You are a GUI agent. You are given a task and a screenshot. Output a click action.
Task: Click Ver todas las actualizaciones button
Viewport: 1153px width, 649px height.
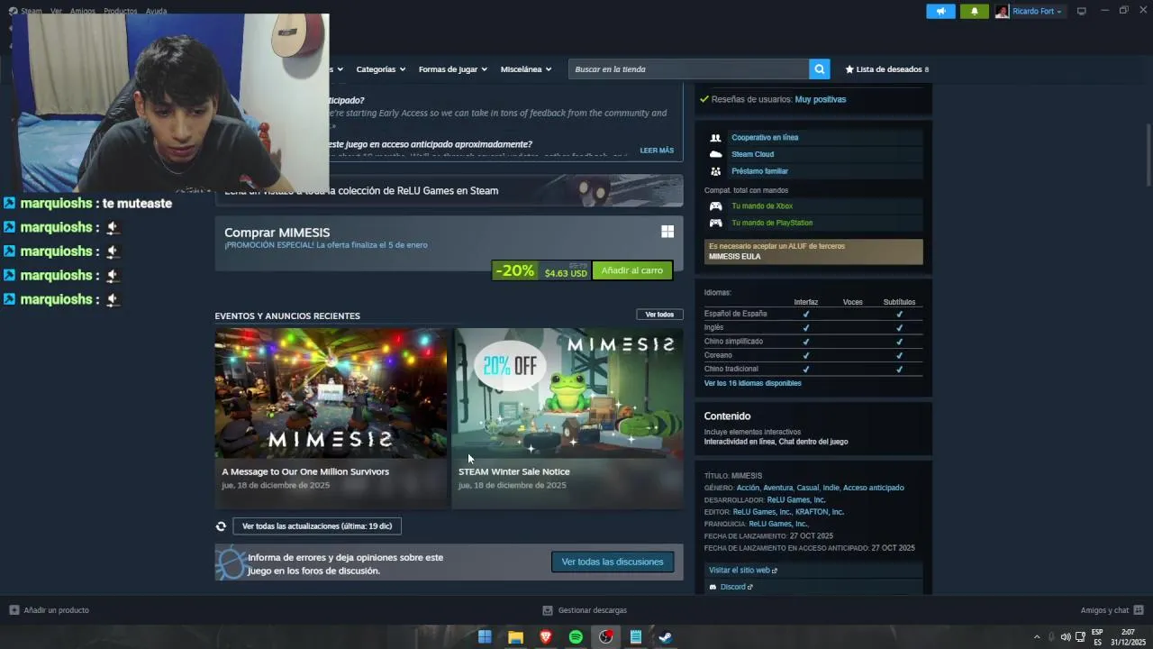[317, 526]
